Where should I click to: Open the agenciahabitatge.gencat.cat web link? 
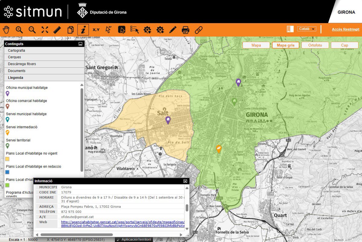[x=123, y=224]
